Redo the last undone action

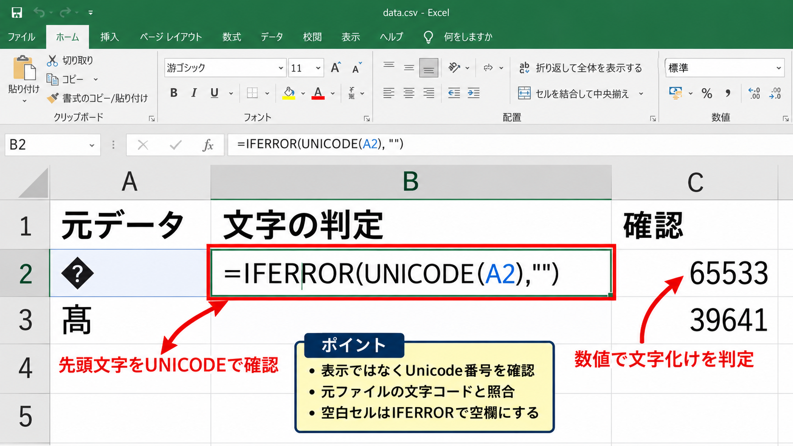click(65, 13)
